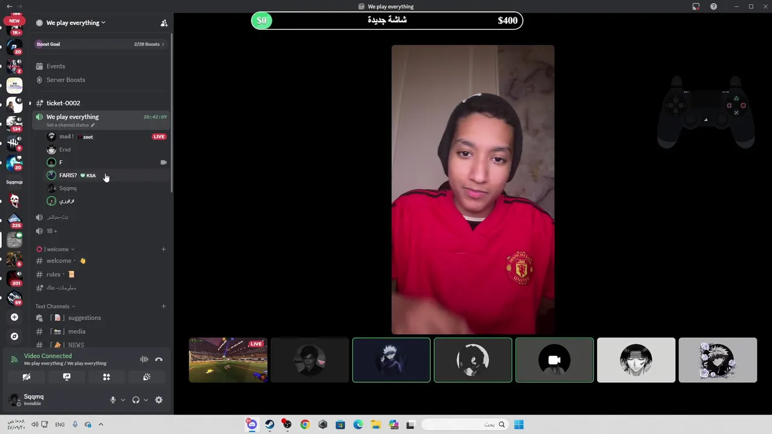Join the 18 + voice channel
772x434 pixels.
click(x=100, y=231)
